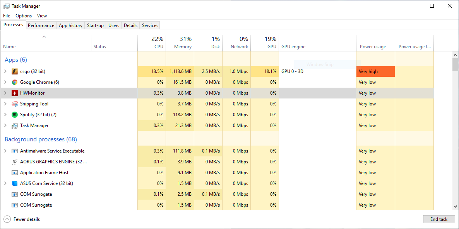Expand the Google Chrome (6) group

point(5,82)
